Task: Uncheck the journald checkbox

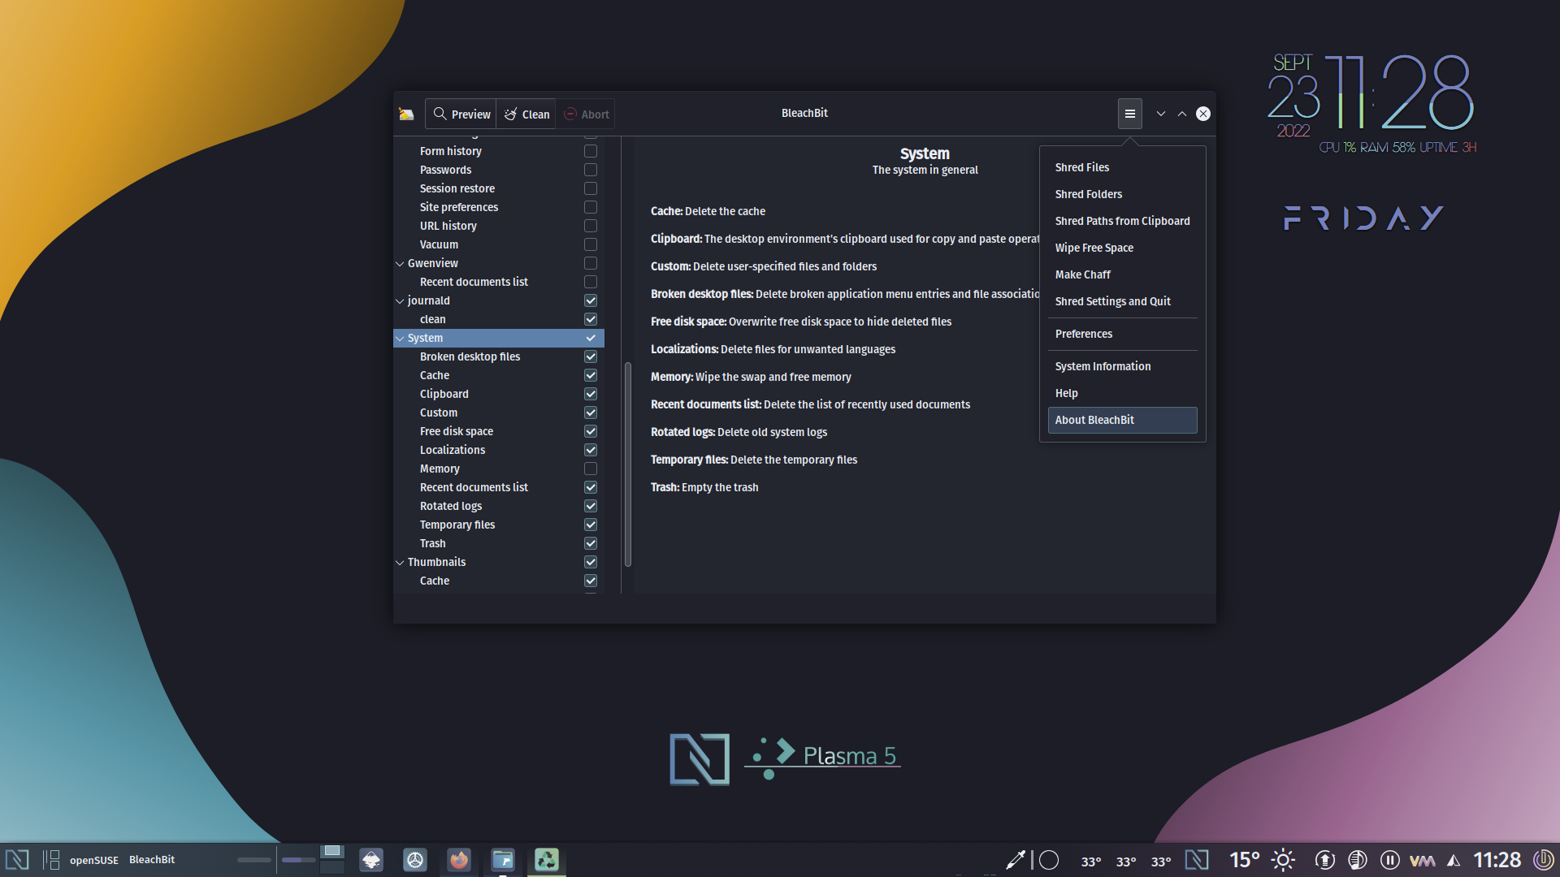Action: click(x=591, y=300)
